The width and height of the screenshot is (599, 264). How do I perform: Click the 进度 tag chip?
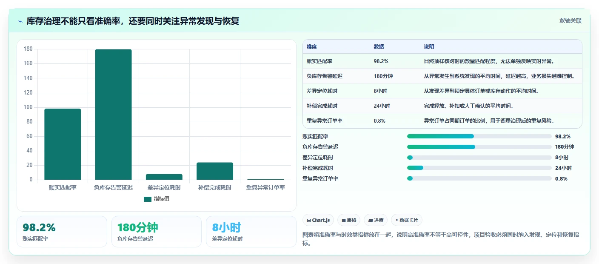coord(376,220)
